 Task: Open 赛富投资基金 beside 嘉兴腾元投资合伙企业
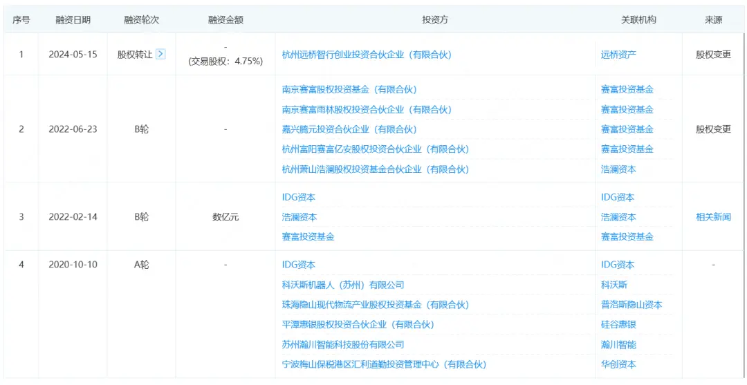click(x=627, y=129)
